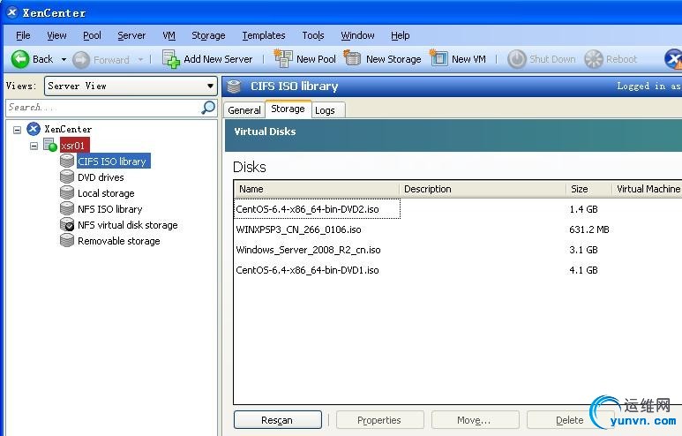Select CentOS-6.4-x86_64-bin-DVD1.iso row
682x436 pixels.
458,270
